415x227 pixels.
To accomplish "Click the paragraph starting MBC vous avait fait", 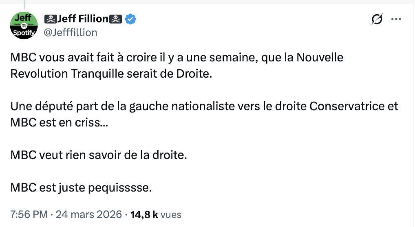I will tap(177, 58).
